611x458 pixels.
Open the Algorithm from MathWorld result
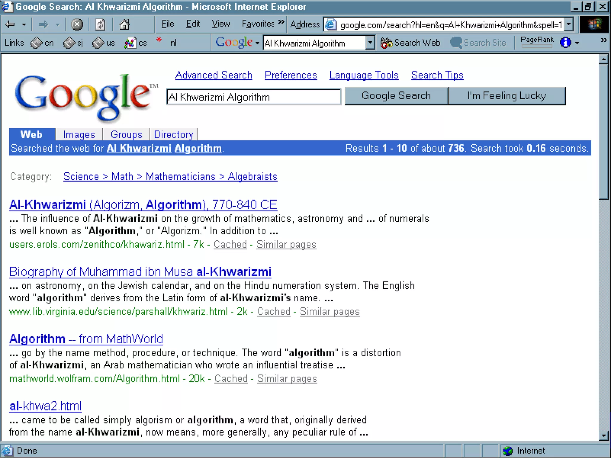tap(86, 339)
